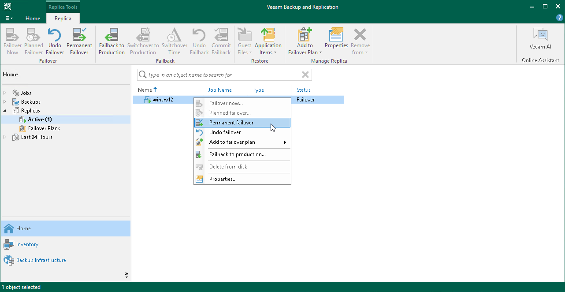Choose Delete from disk in context menu

(242, 167)
